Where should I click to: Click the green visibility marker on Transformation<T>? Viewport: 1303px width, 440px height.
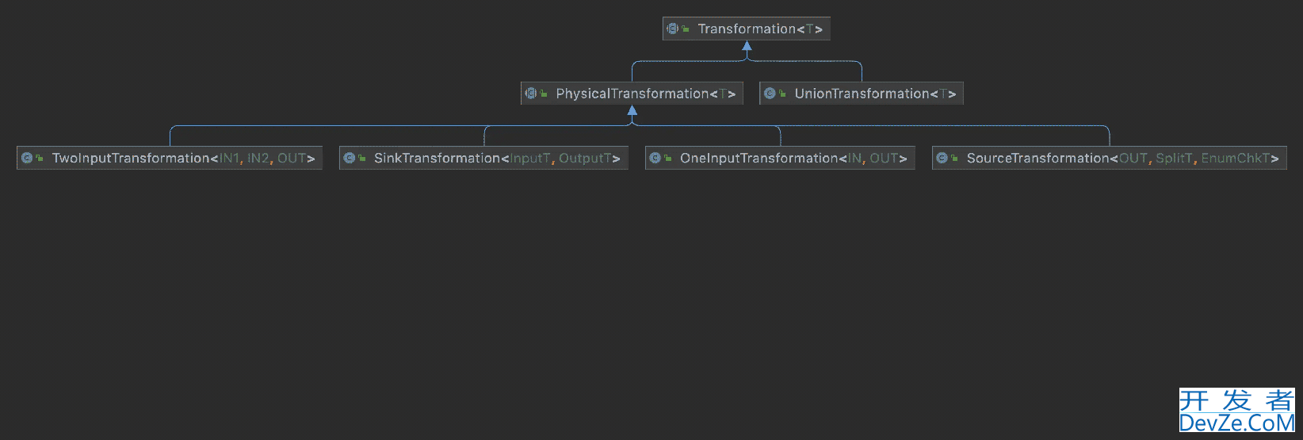point(686,29)
